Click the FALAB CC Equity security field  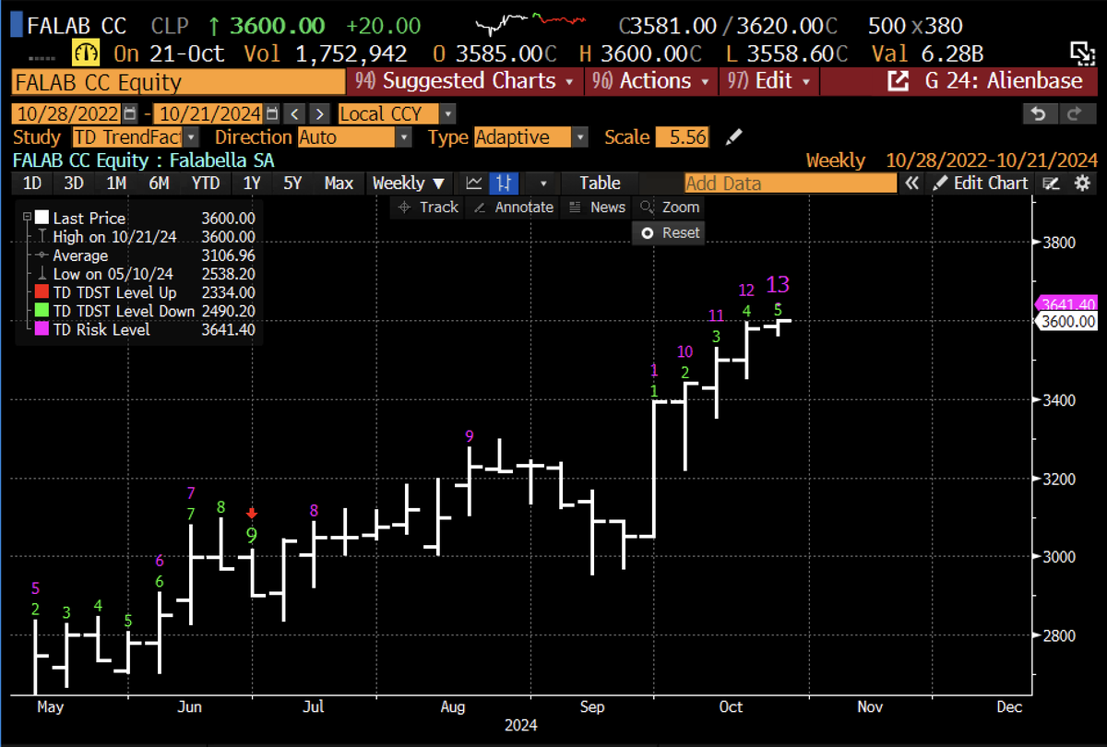tap(177, 82)
